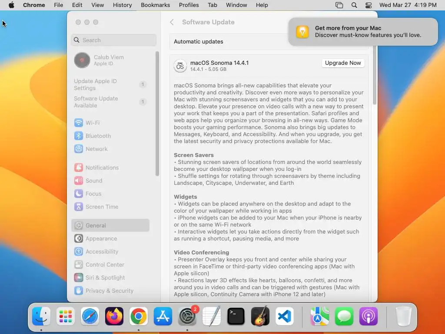This screenshot has width=445, height=334.
Task: Open Control Center in menu bar
Action: point(369,5)
